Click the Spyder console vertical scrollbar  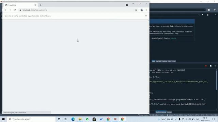tap(217, 80)
